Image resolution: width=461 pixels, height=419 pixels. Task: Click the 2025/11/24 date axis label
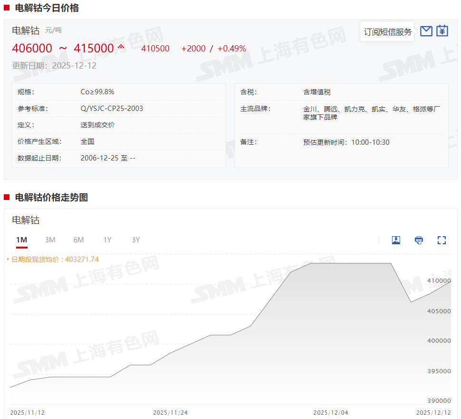170,412
